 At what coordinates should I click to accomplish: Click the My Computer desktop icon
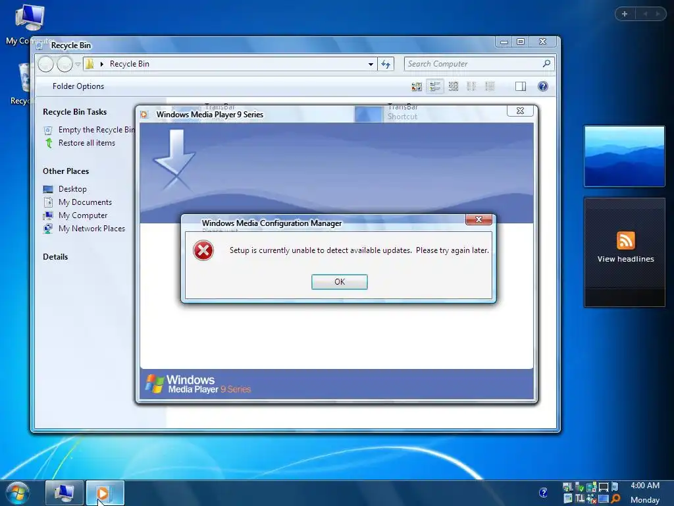pos(29,18)
